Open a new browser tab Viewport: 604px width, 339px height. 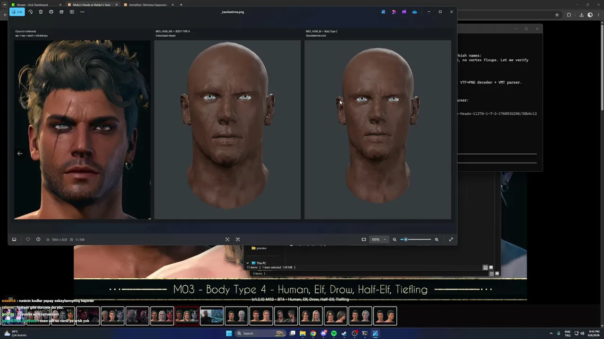(x=181, y=5)
